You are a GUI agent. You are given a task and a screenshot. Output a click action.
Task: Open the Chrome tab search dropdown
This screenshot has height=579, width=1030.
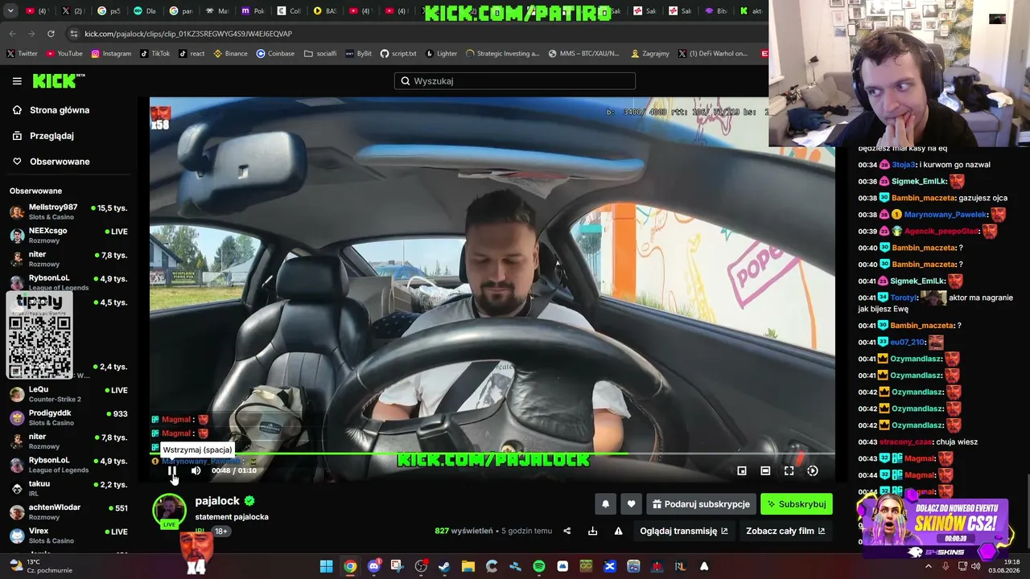10,11
